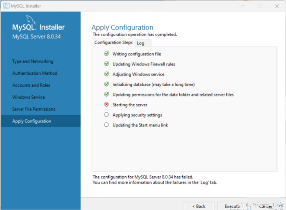This screenshot has width=286, height=210.
Task: Open Authentication Method step in sidebar
Action: [35, 73]
